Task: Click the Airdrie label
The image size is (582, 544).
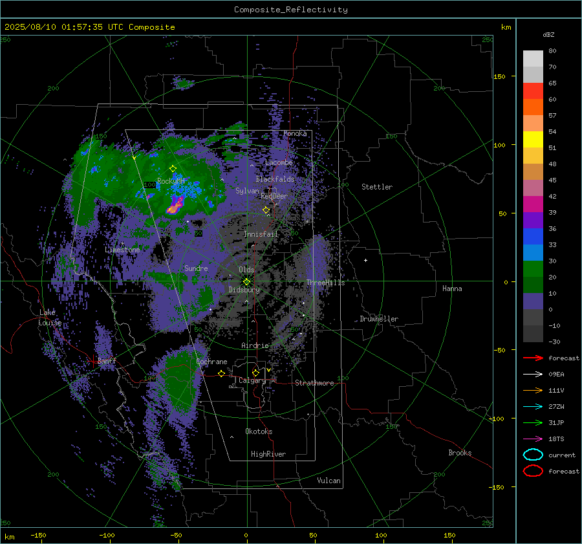Action: [255, 345]
